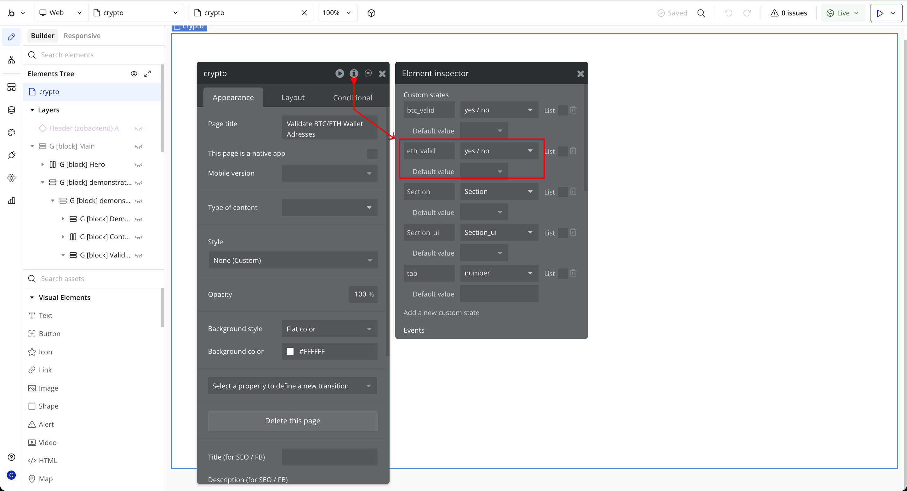Open the Styles palette icon in sidebar

(x=11, y=132)
